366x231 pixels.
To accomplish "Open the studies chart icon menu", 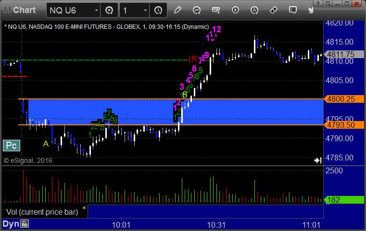I will coord(197,10).
